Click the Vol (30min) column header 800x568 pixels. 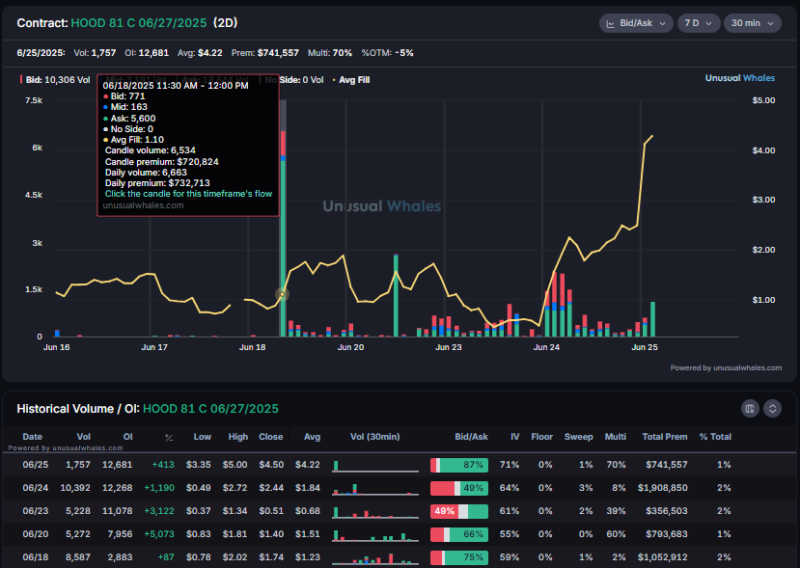[375, 437]
